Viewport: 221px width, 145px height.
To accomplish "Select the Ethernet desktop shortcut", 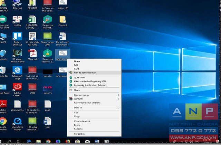I will click(17, 4).
